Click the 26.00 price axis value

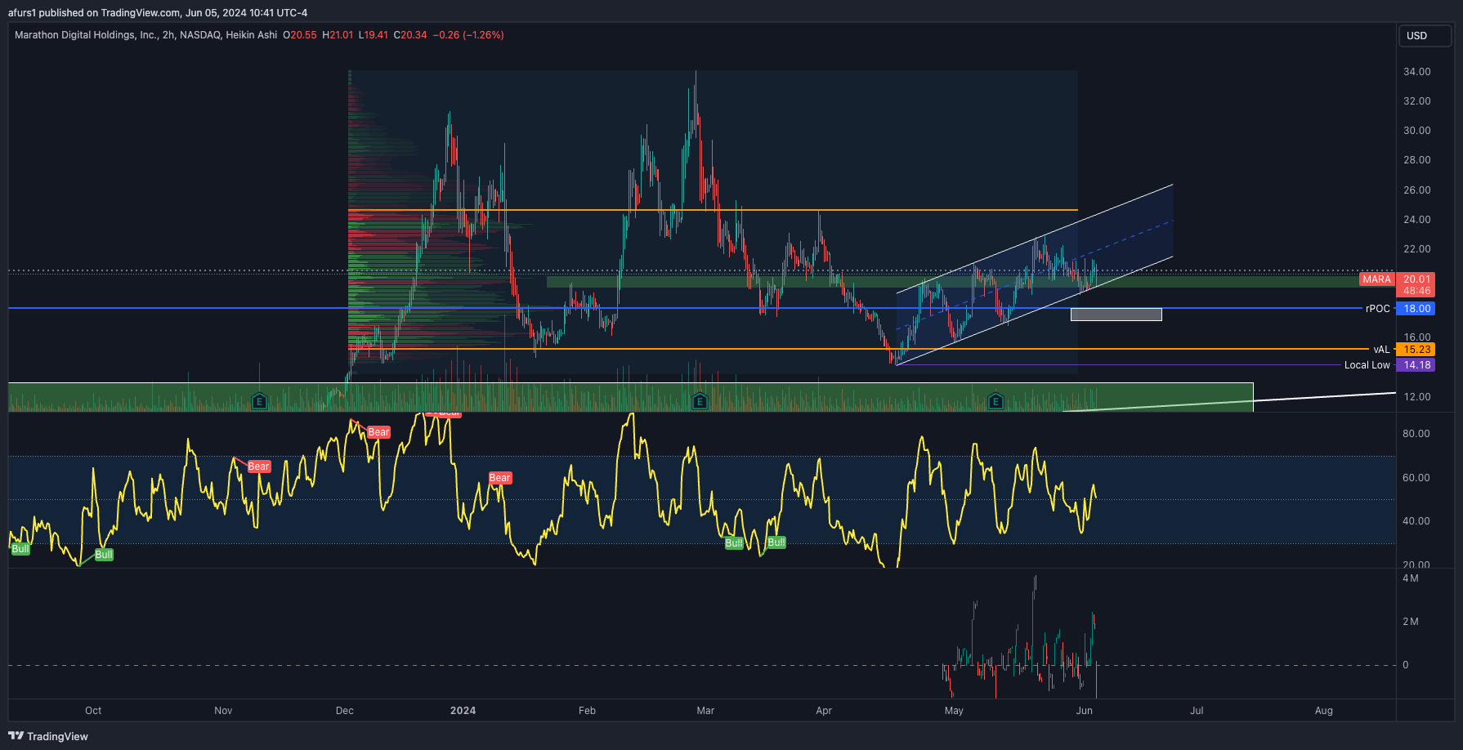click(1417, 190)
